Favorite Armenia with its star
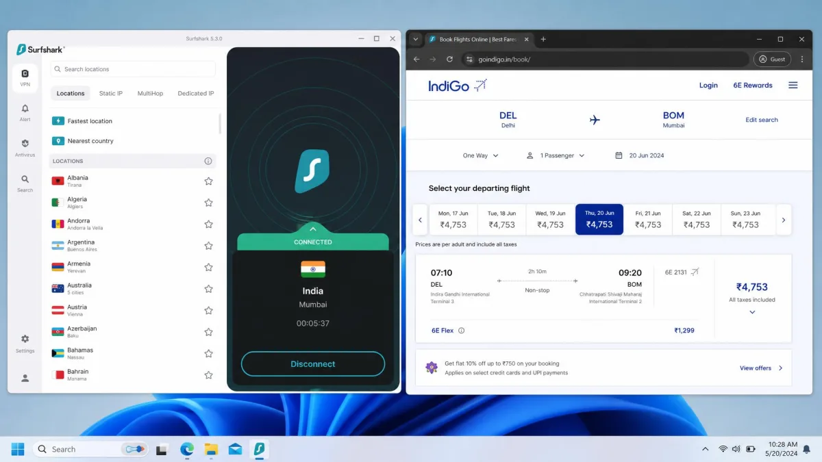Screen dimensions: 822x462 pyautogui.click(x=208, y=268)
